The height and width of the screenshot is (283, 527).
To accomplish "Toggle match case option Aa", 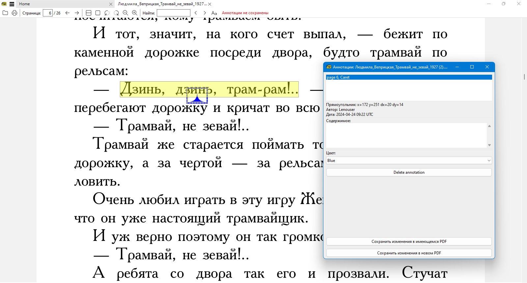I will pos(214,13).
